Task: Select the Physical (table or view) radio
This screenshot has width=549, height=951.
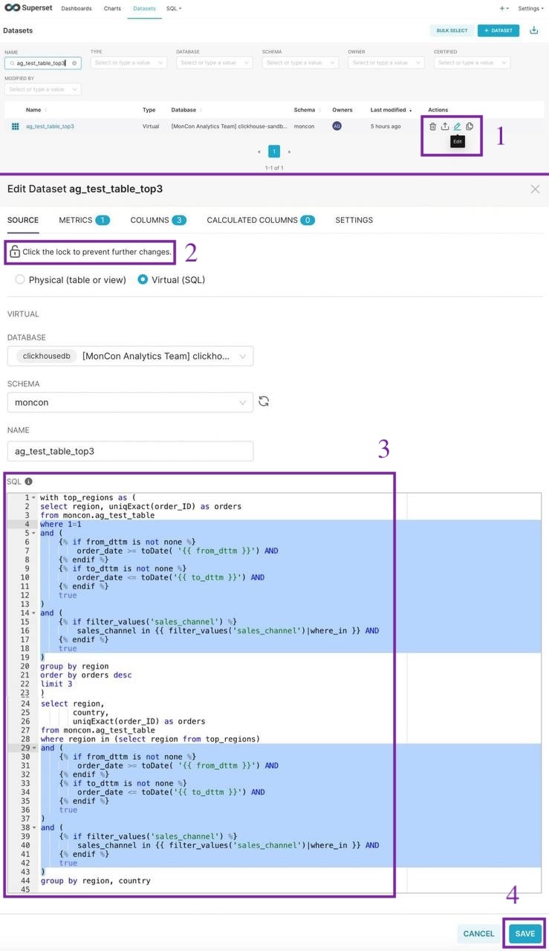Action: coord(20,280)
